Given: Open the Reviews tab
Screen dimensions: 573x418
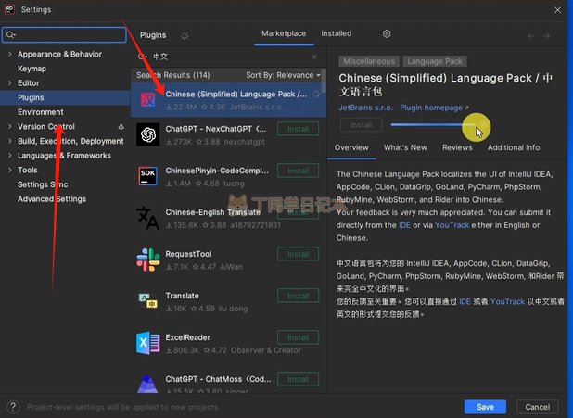Looking at the screenshot, I should (x=457, y=147).
